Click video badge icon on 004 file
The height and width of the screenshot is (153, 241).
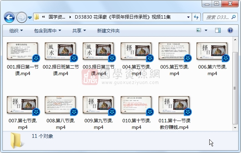(150, 58)
